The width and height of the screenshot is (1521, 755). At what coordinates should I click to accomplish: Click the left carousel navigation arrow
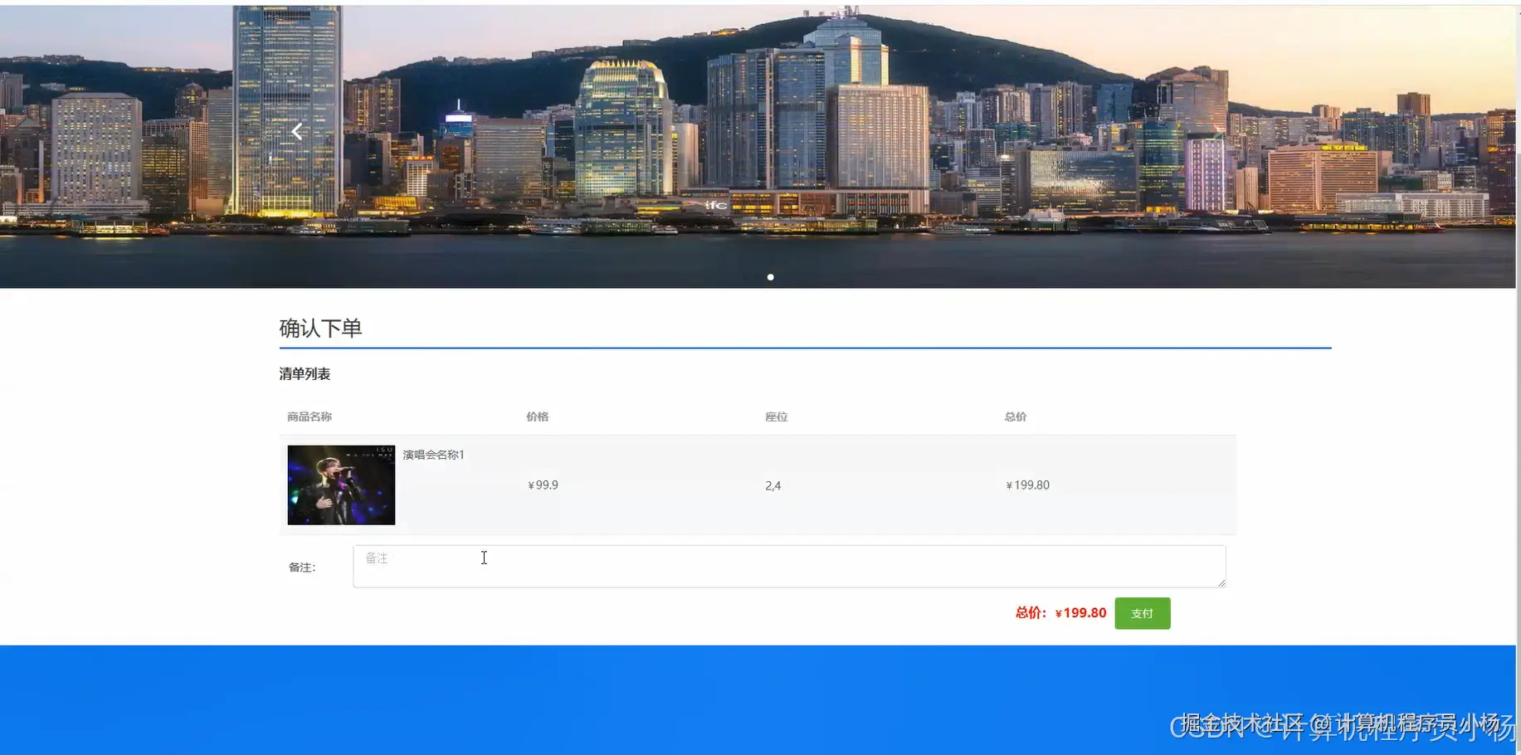click(297, 130)
